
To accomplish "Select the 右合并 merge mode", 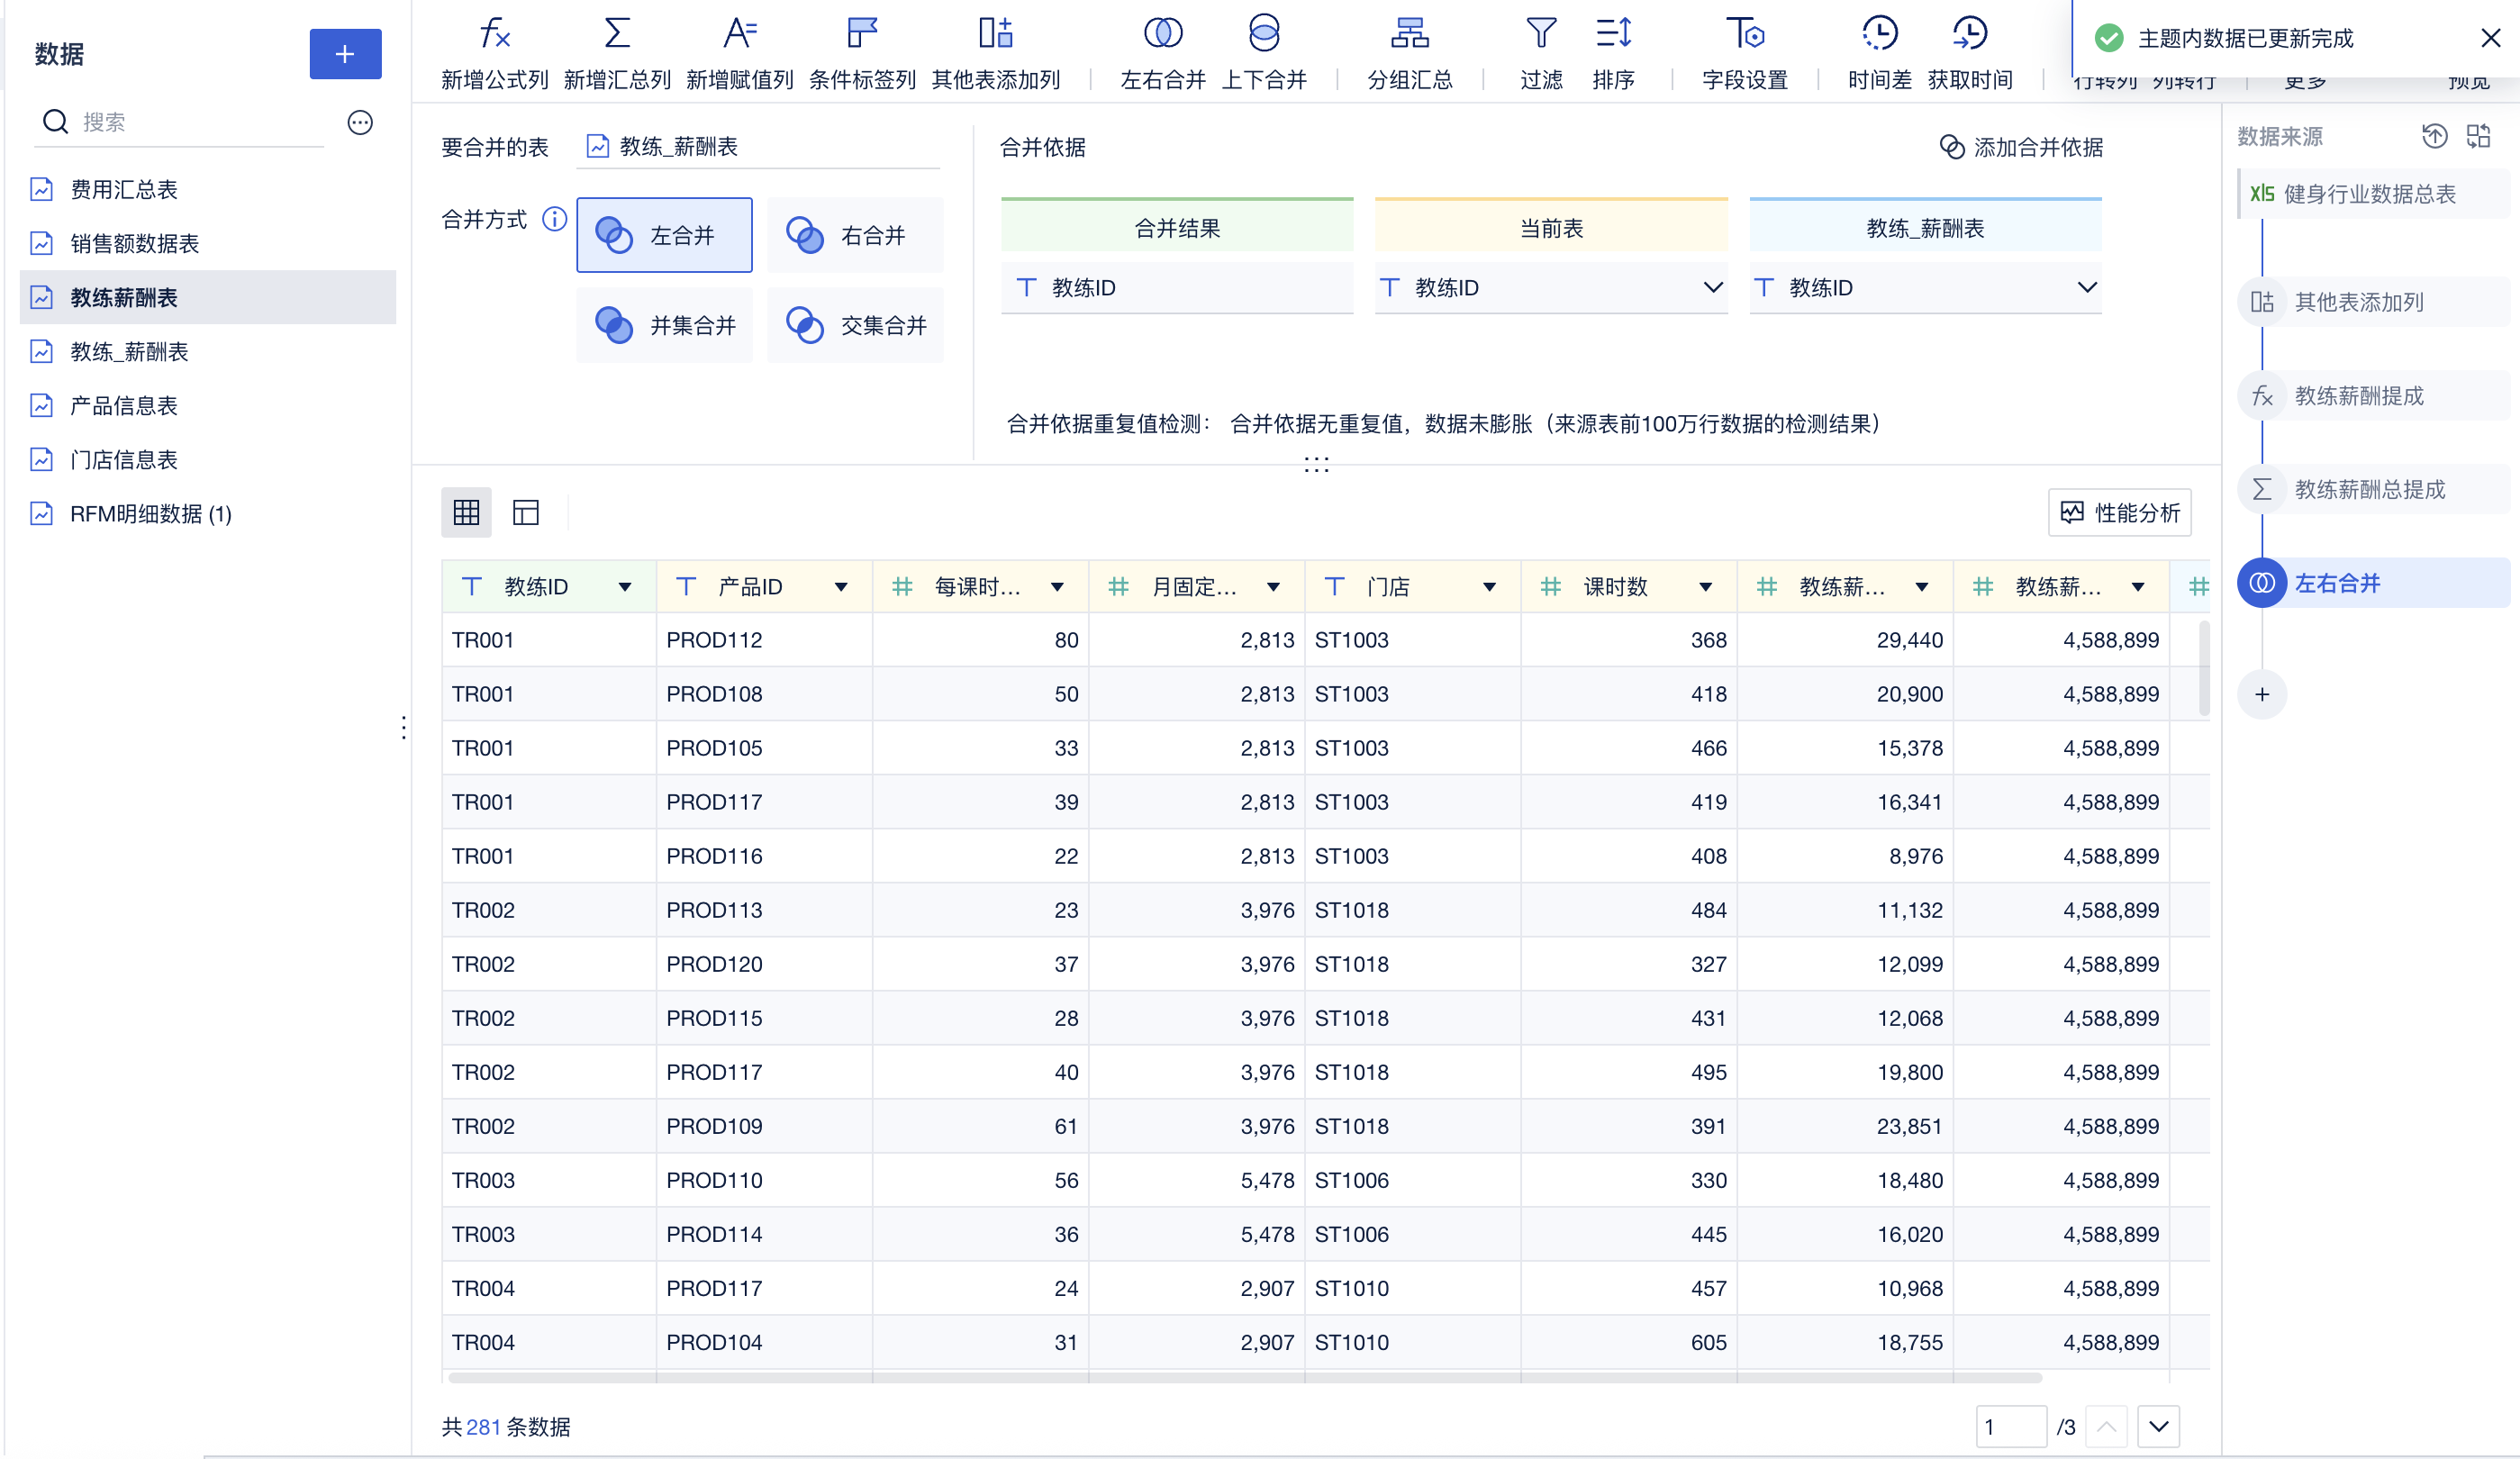I will pyautogui.click(x=855, y=235).
